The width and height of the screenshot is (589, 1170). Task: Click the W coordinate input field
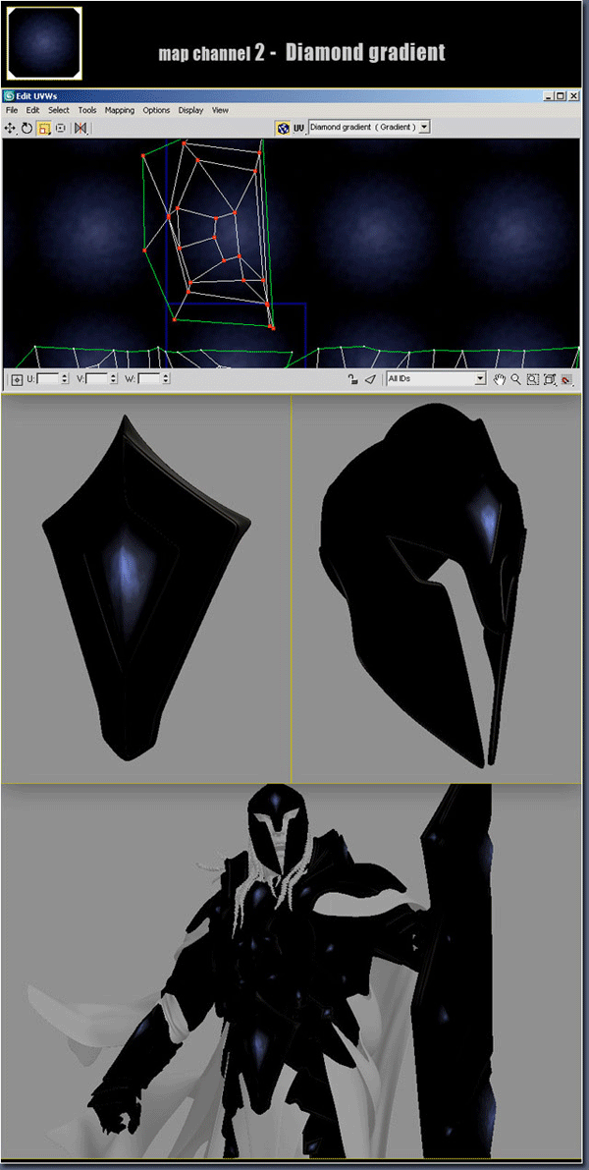click(148, 379)
